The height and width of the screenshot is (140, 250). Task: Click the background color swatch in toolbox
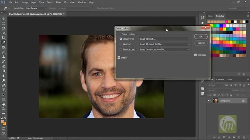point(5,124)
